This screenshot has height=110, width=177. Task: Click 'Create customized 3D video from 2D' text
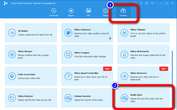click(x=35, y=35)
